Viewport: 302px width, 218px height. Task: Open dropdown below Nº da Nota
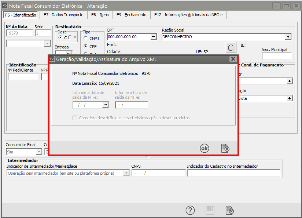click(47, 43)
